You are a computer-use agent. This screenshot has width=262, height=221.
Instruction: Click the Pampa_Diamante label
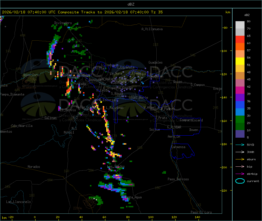pos(12,94)
